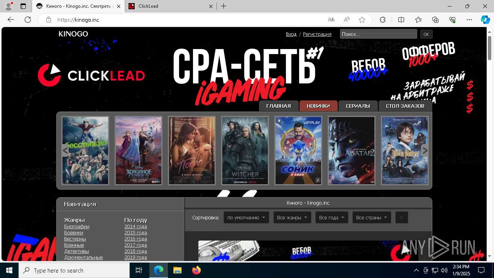Reset filters with the X button
The image size is (494, 278).
[401, 217]
